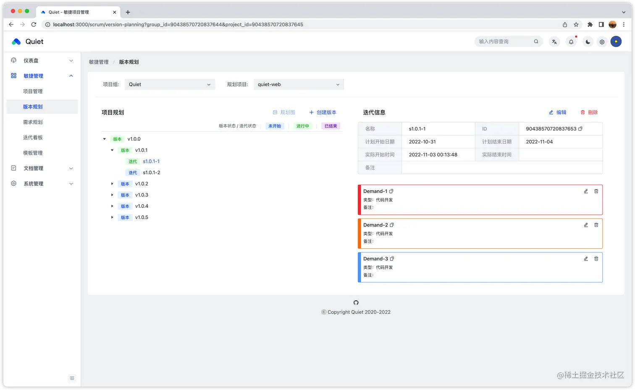
Task: Expand the v1.0.3 version node
Action: [112, 195]
